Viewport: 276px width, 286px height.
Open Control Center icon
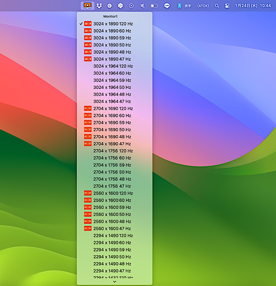(227, 6)
